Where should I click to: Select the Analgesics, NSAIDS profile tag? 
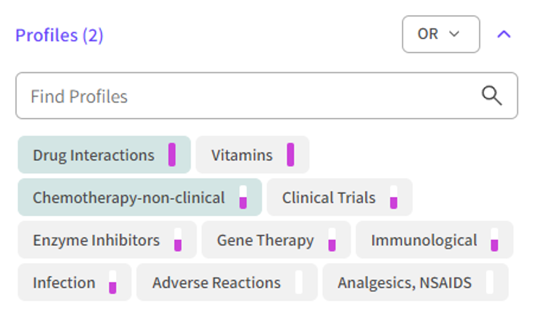tap(404, 283)
